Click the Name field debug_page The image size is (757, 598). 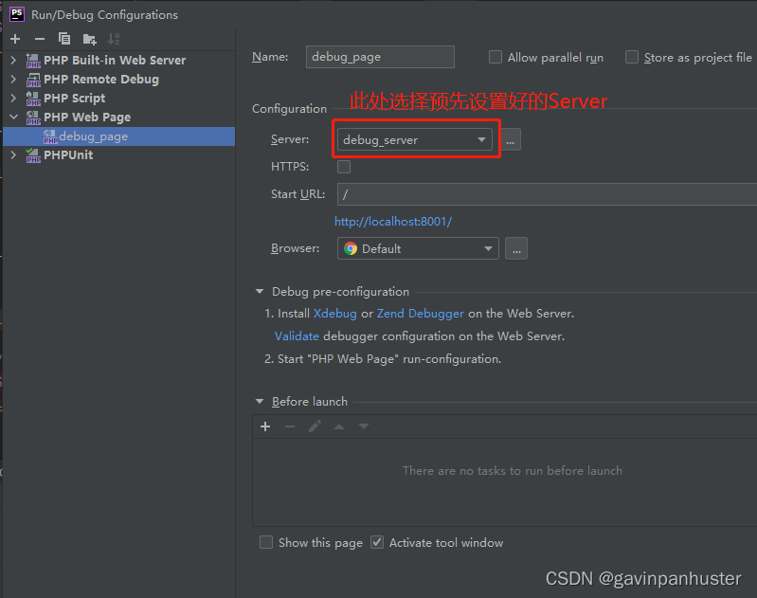(380, 57)
